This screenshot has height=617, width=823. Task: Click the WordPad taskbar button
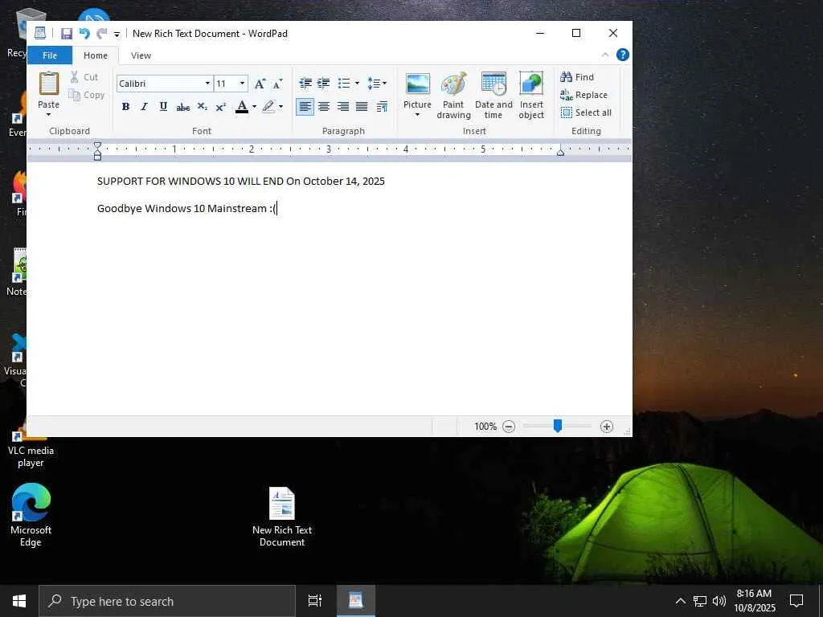click(355, 601)
